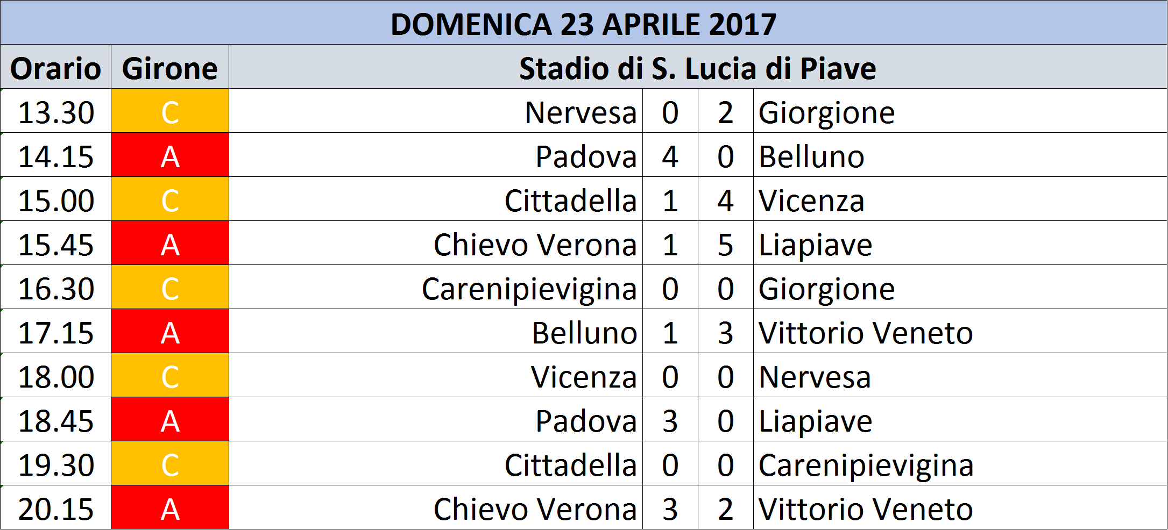The height and width of the screenshot is (530, 1168).
Task: Click the Orario column header
Action: click(x=56, y=67)
